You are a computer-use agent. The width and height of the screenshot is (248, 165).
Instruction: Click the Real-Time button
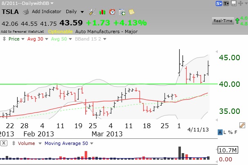pyautogui.click(x=223, y=21)
